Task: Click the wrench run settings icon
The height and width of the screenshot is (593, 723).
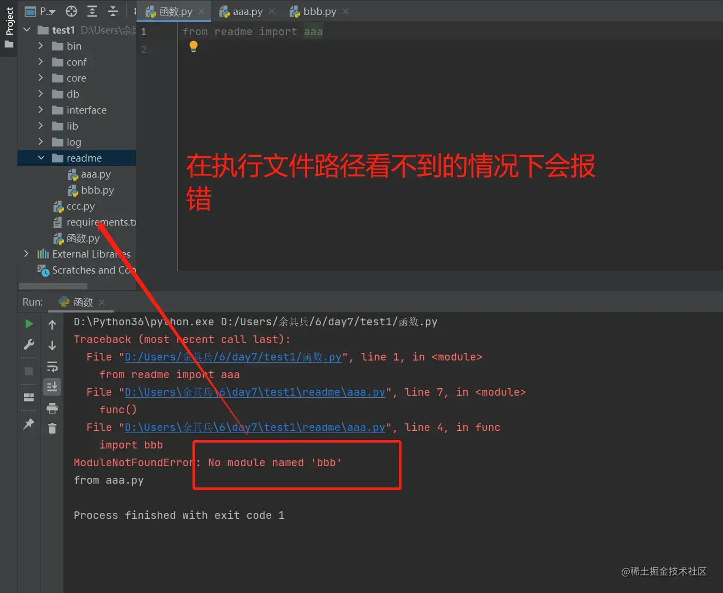Action: click(29, 344)
